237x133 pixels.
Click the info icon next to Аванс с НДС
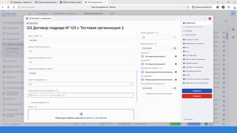[x=41, y=36]
